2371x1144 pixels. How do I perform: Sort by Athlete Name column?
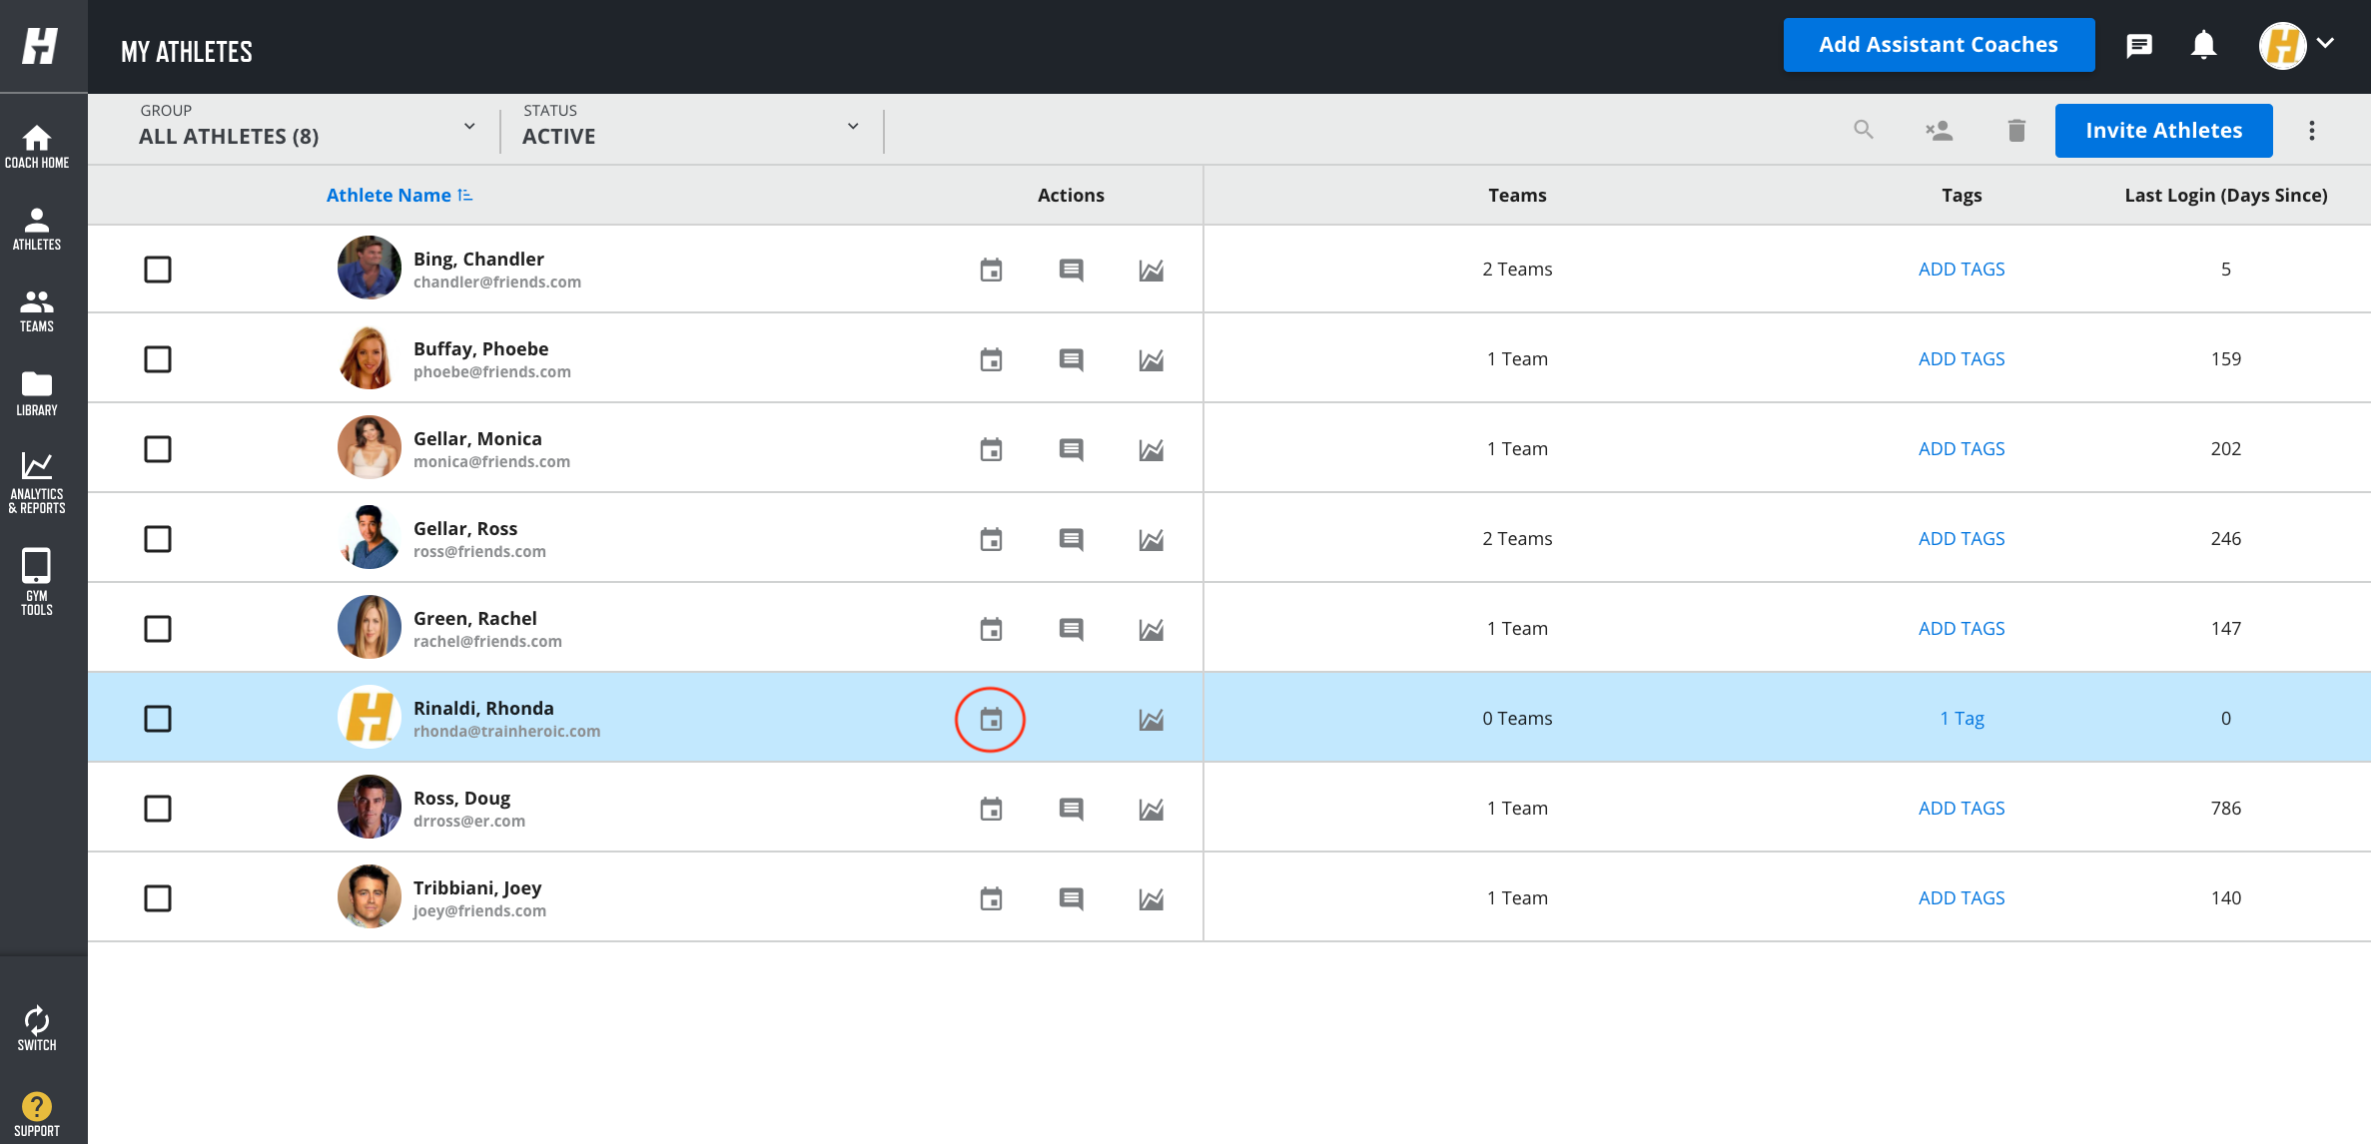click(x=398, y=196)
